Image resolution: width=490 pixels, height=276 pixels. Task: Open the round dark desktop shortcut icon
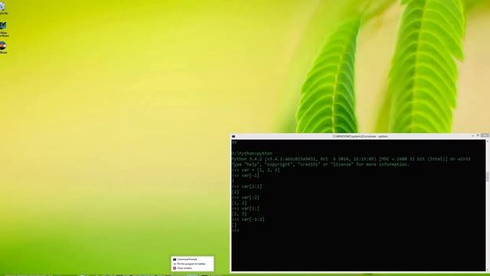pos(3,48)
